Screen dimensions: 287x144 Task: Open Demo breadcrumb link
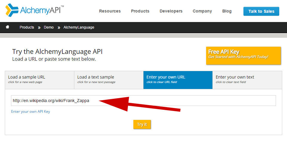point(49,27)
